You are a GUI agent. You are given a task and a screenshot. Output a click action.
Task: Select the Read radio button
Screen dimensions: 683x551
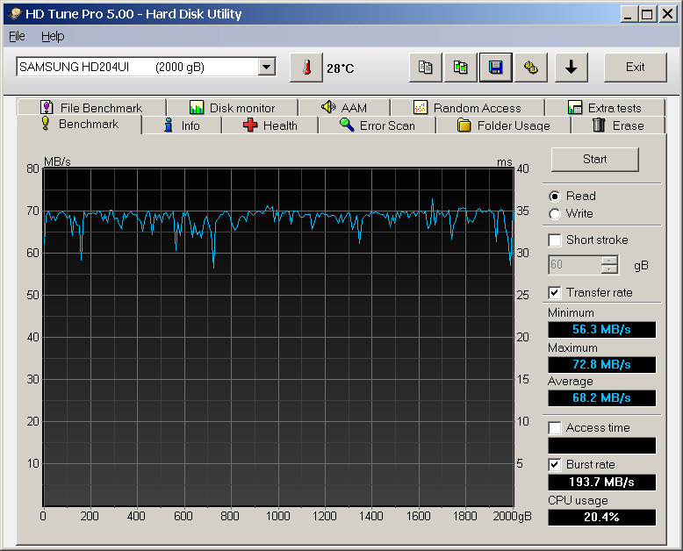tap(555, 197)
